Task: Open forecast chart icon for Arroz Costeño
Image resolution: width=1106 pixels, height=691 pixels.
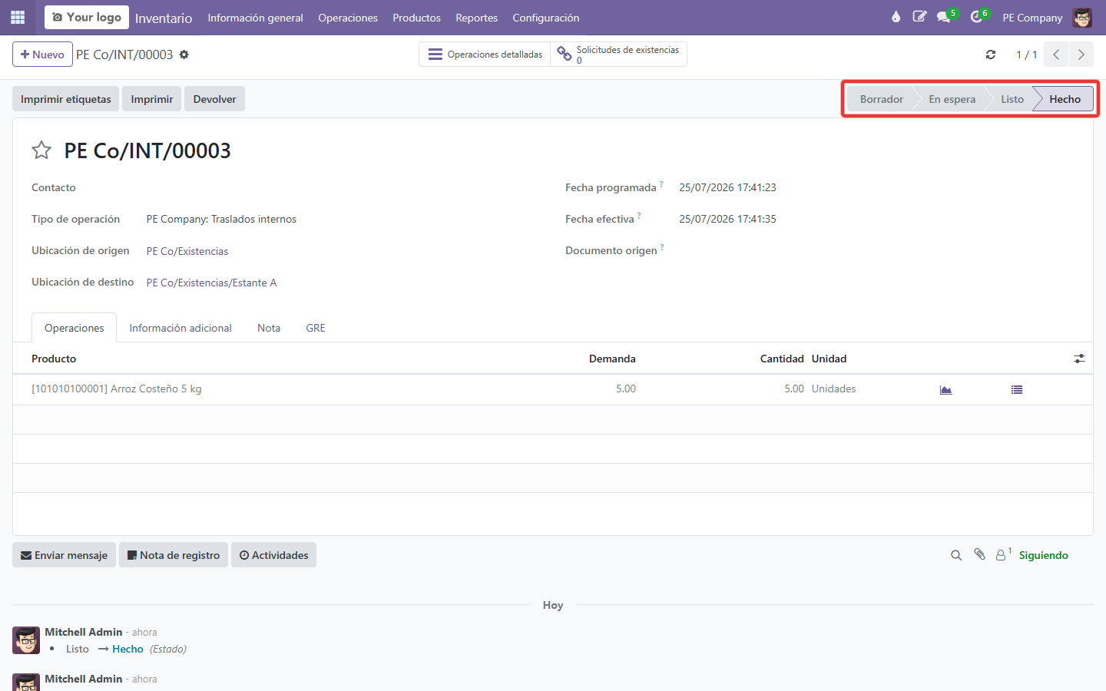Action: pos(945,390)
